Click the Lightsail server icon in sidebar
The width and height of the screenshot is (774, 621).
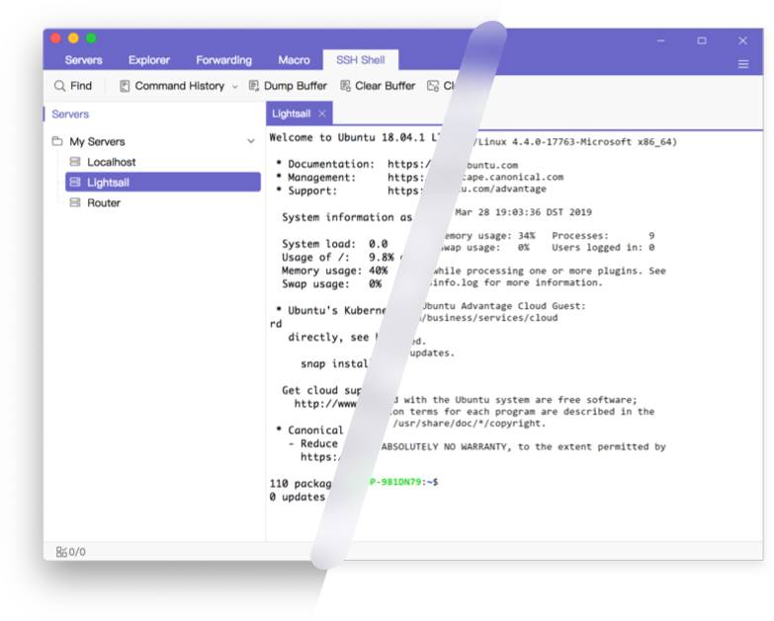point(75,183)
